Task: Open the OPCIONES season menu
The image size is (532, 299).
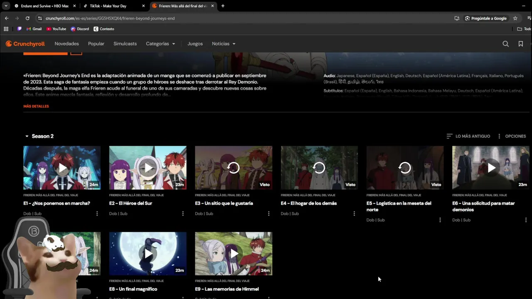Action: coord(512,136)
